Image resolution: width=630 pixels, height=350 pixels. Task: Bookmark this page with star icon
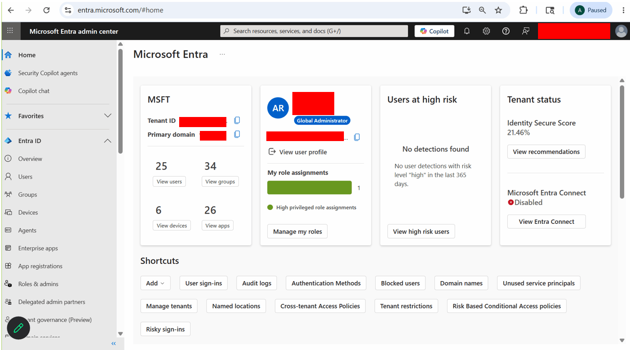499,10
